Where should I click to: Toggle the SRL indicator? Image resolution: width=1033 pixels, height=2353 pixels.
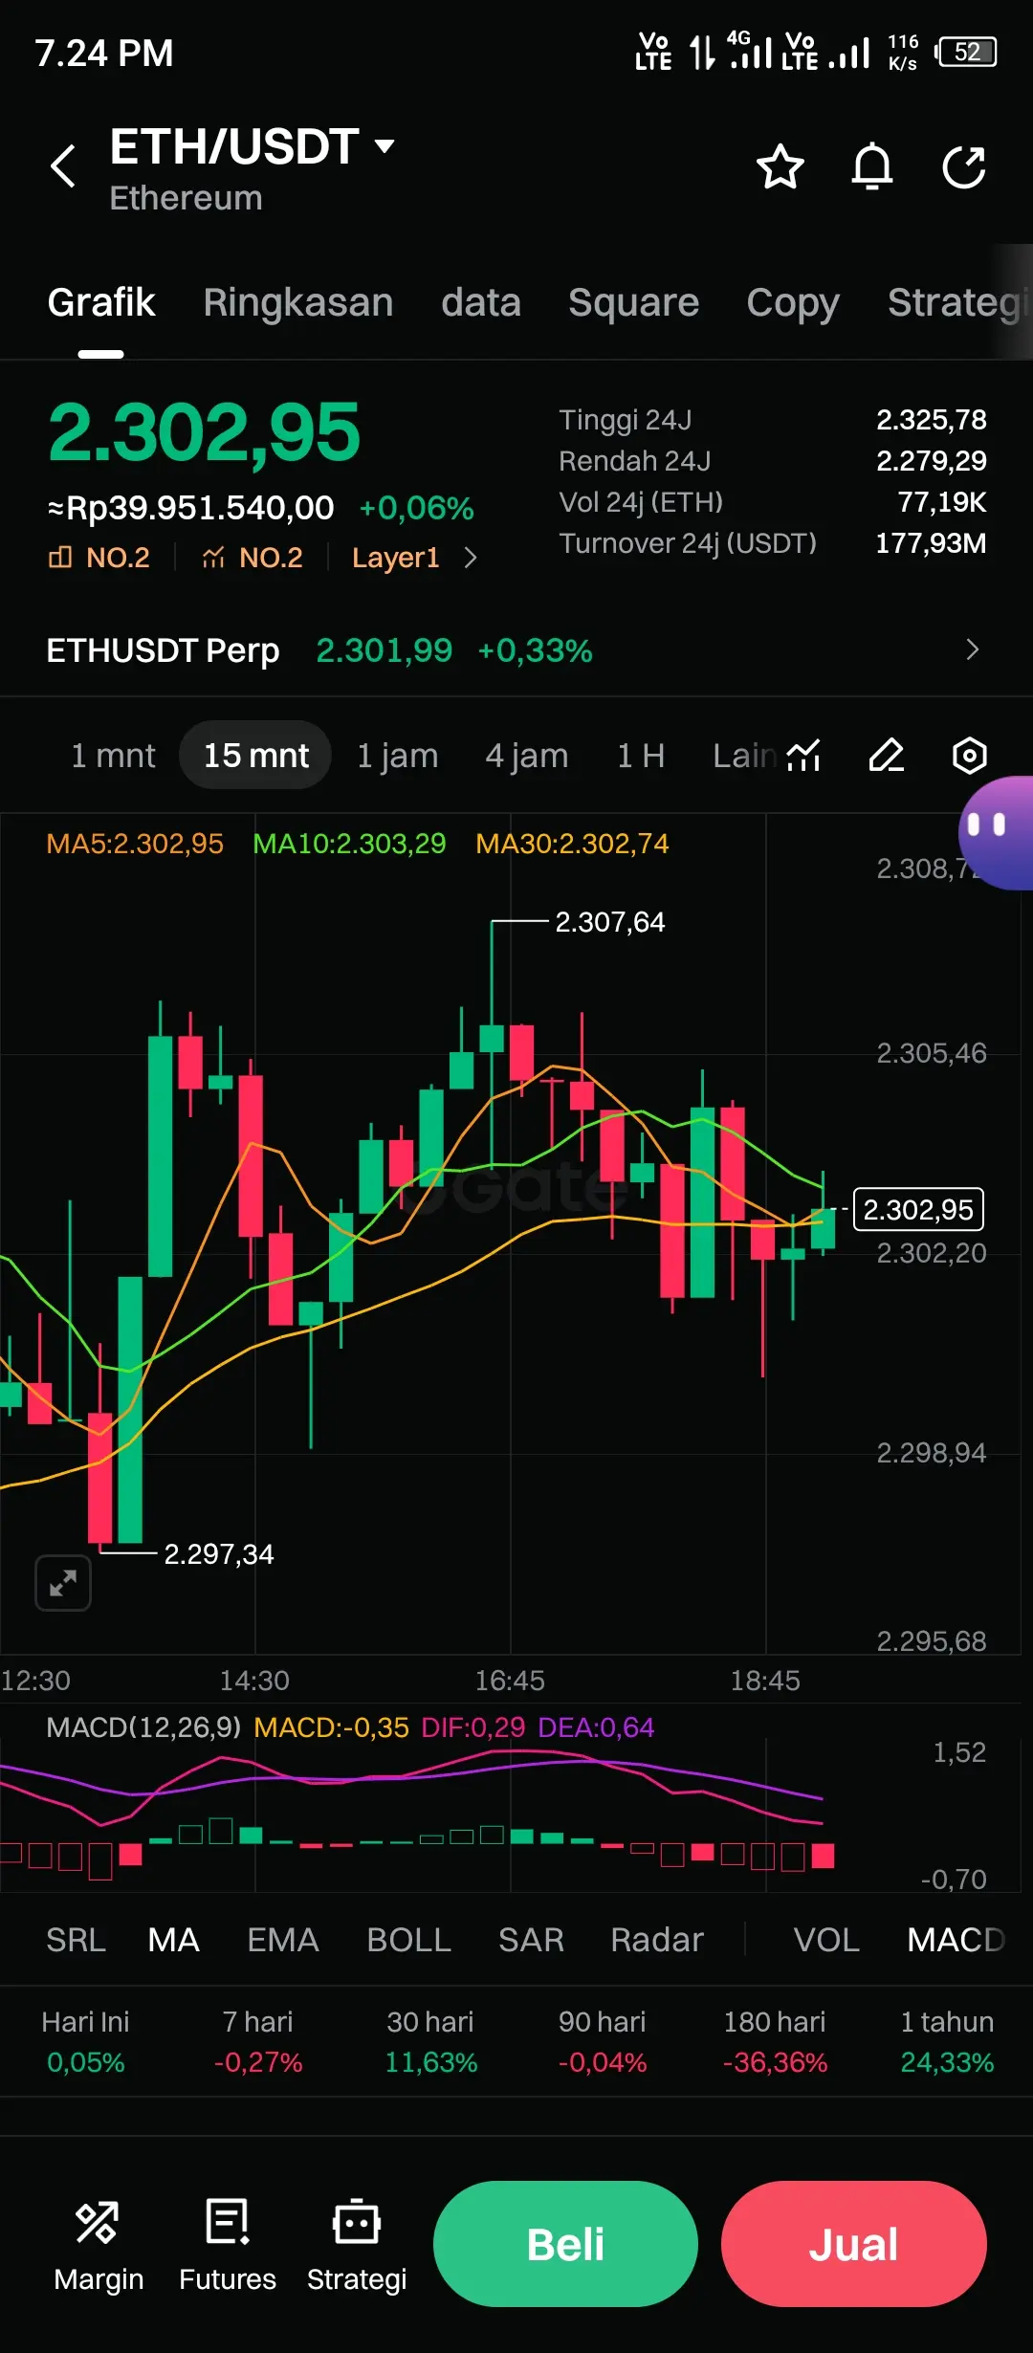77,1940
